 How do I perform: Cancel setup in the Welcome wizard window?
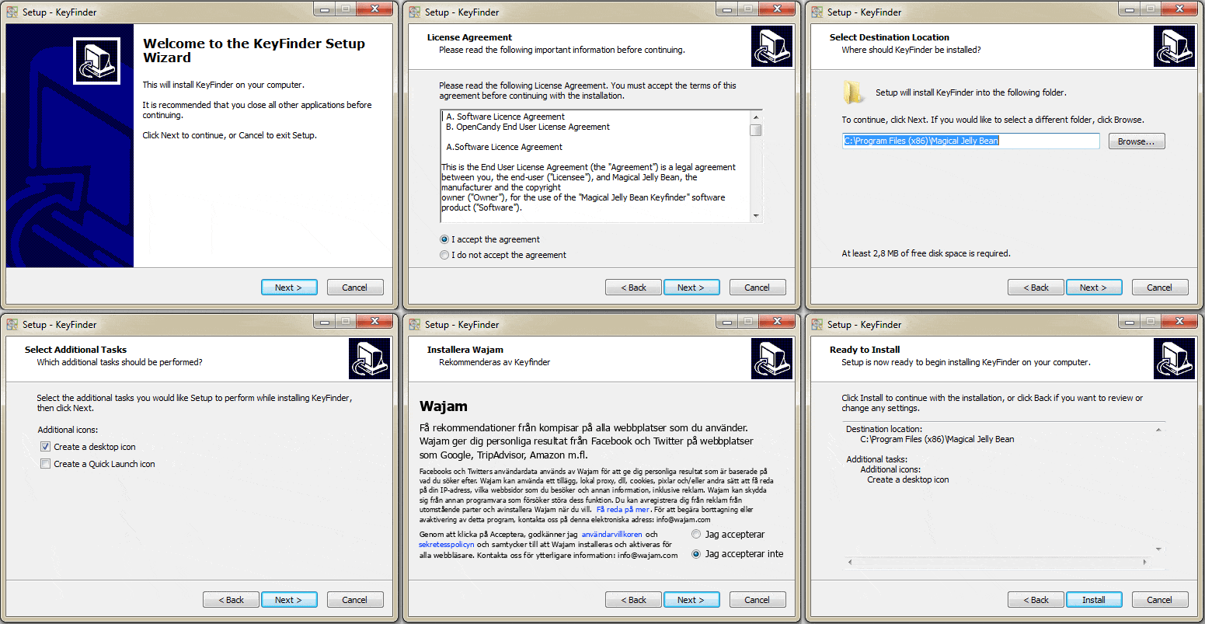[x=355, y=287]
